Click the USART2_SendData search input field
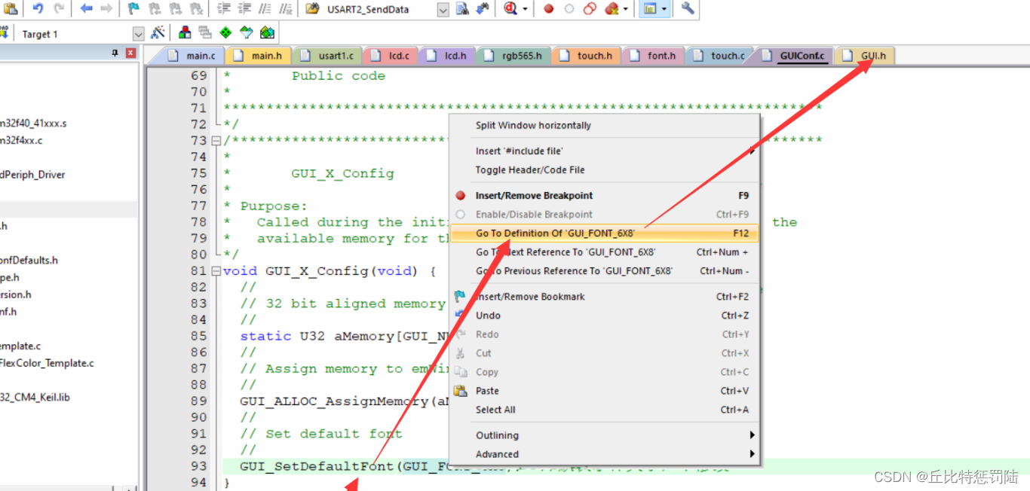 379,10
